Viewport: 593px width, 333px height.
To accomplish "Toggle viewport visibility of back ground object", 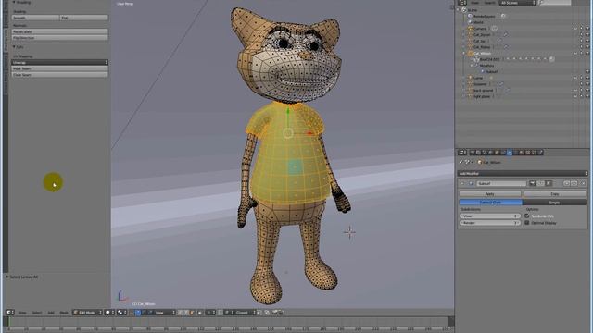I will (x=575, y=91).
